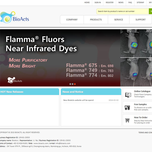Click the News and Notice header
Viewport: 152px width, 152px height.
91,92
